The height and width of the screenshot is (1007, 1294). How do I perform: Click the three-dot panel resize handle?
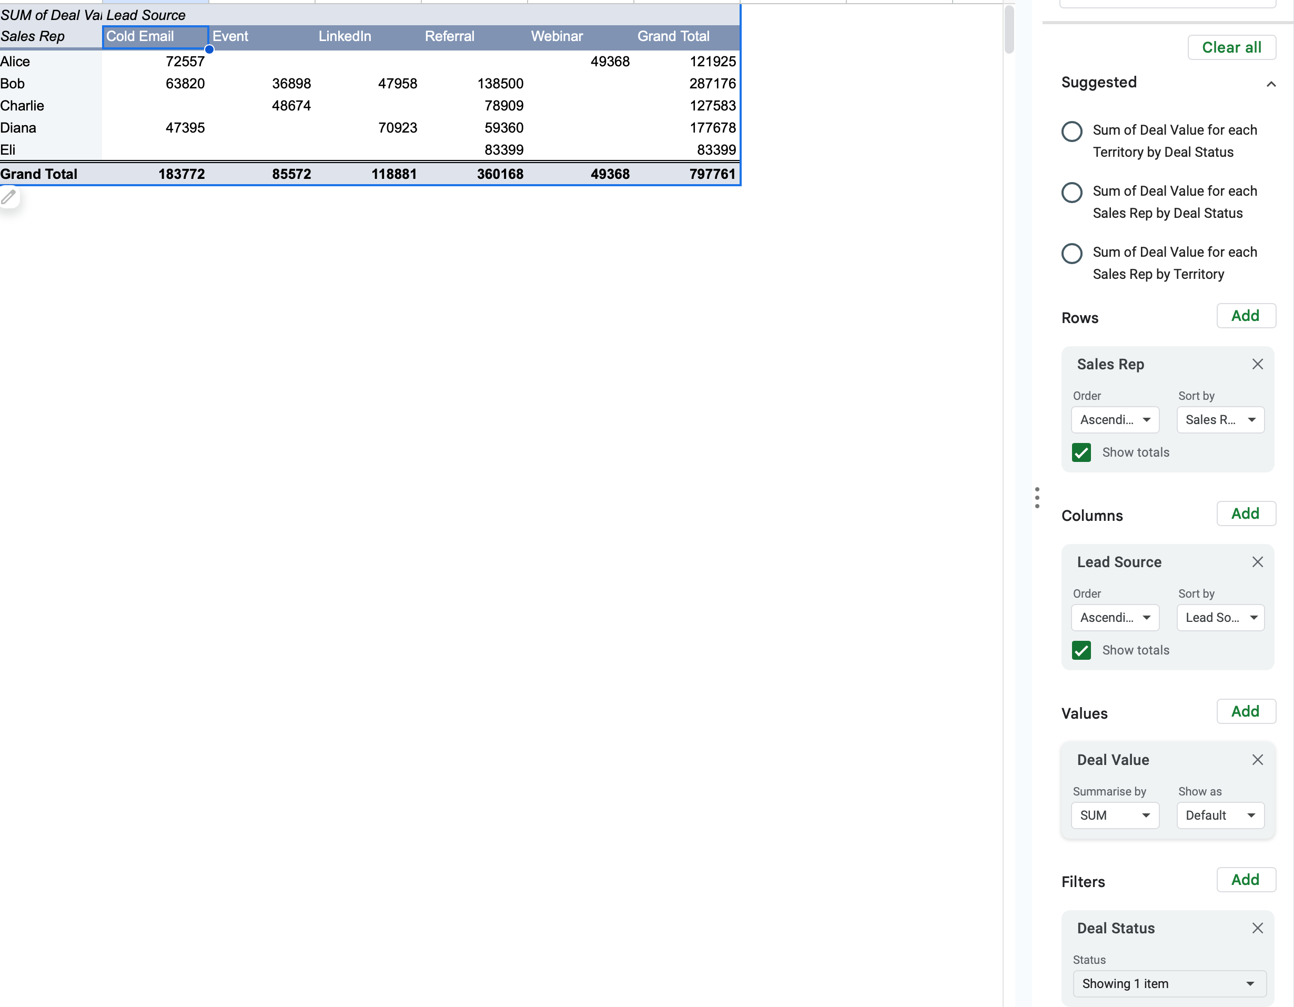click(1037, 497)
